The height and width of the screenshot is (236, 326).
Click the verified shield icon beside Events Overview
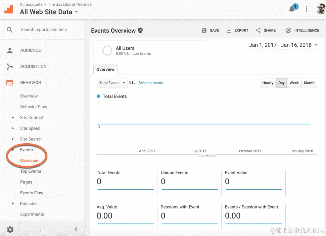click(141, 30)
